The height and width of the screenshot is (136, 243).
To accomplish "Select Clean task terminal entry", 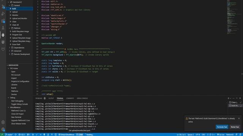I will pyautogui.click(x=235, y=102).
